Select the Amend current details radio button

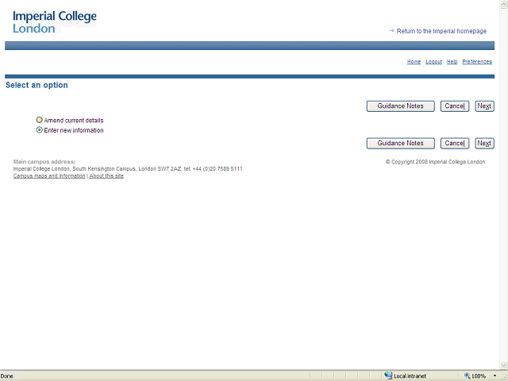[40, 121]
